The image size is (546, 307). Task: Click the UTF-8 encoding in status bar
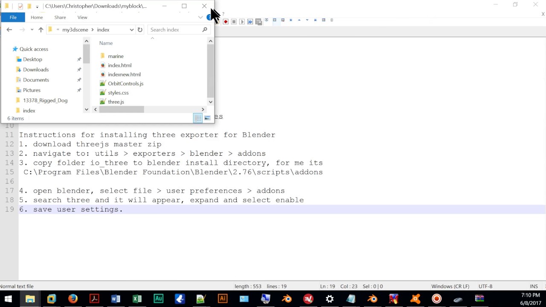pyautogui.click(x=485, y=287)
